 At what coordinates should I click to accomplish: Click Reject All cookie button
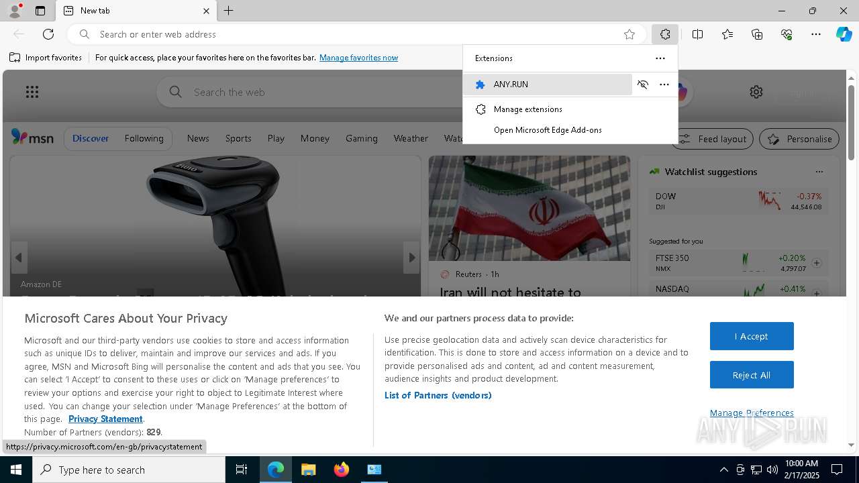tap(752, 375)
